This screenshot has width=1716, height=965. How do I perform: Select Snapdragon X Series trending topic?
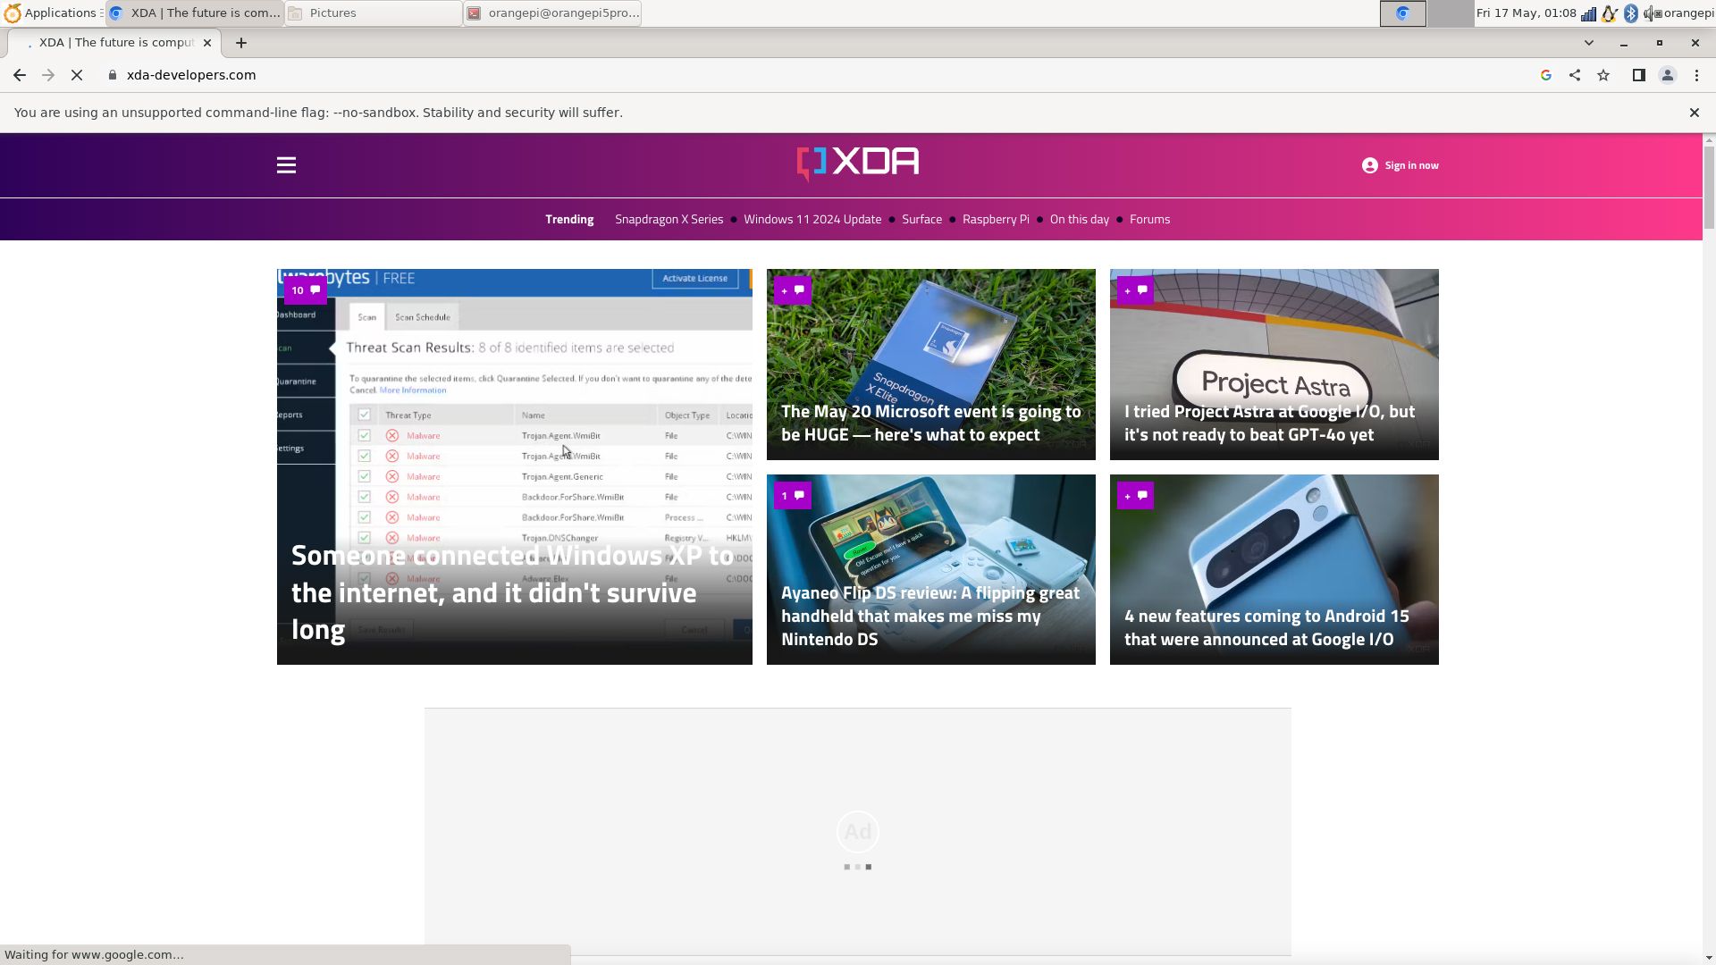point(669,220)
